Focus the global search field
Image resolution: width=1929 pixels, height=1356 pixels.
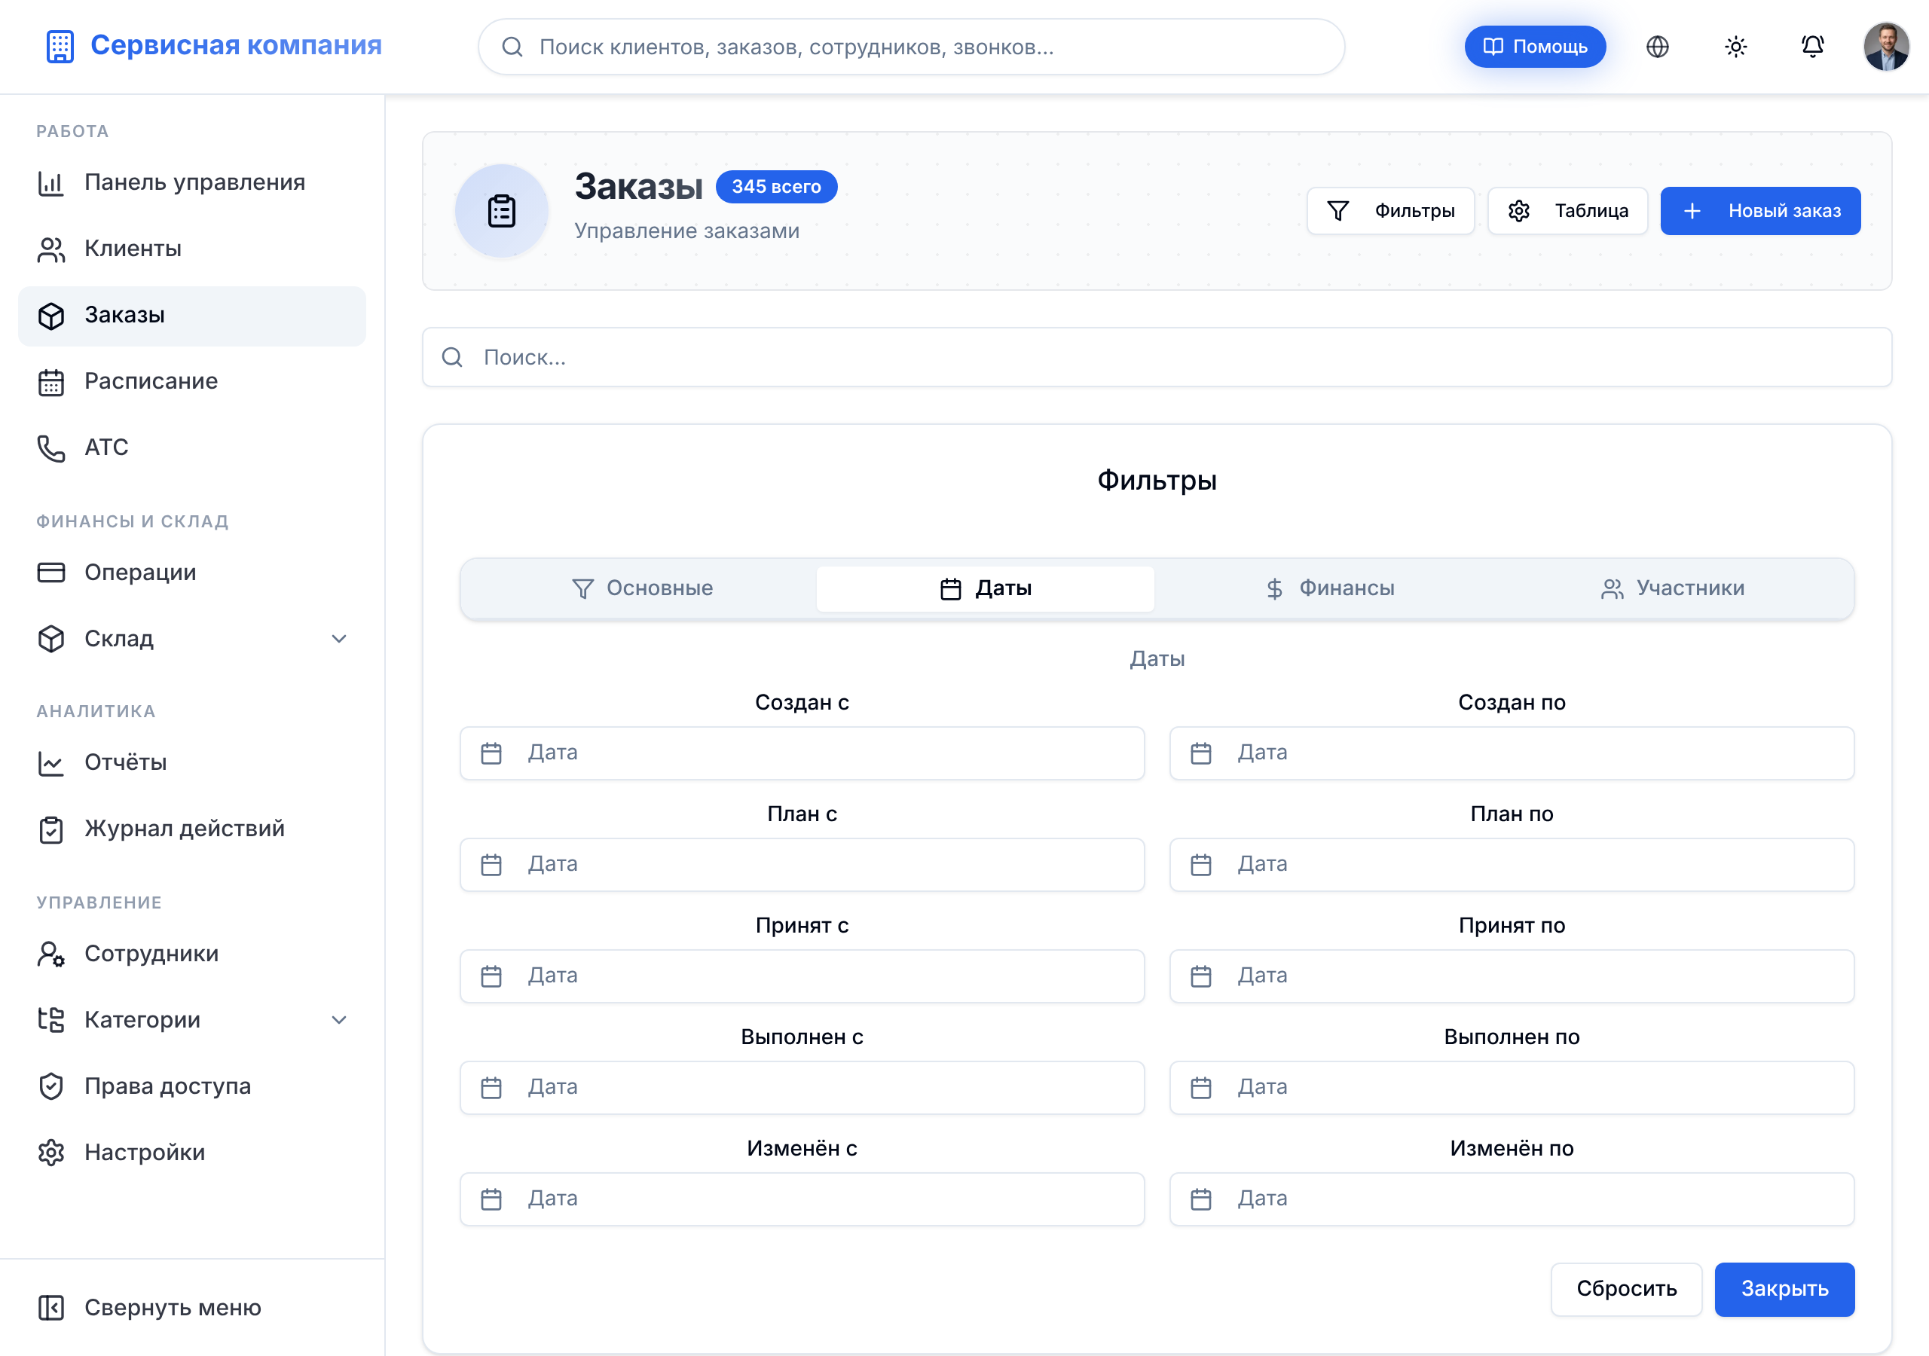tap(912, 47)
